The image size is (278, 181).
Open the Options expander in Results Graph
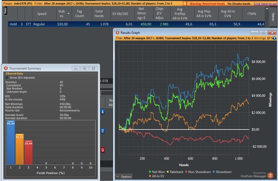click(124, 177)
